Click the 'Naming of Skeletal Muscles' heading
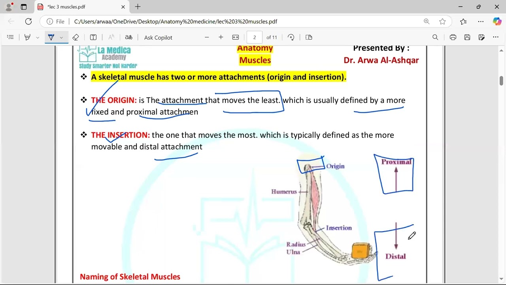 pos(130,277)
